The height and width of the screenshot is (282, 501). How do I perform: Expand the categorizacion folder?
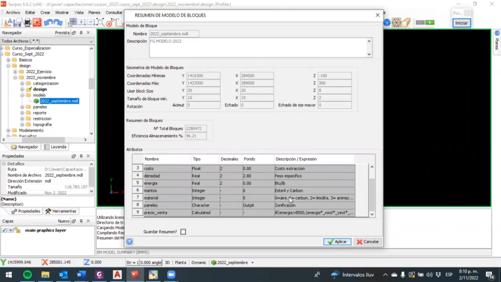click(x=22, y=83)
